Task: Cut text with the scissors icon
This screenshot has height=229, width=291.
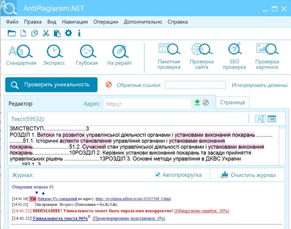Action: [46, 33]
